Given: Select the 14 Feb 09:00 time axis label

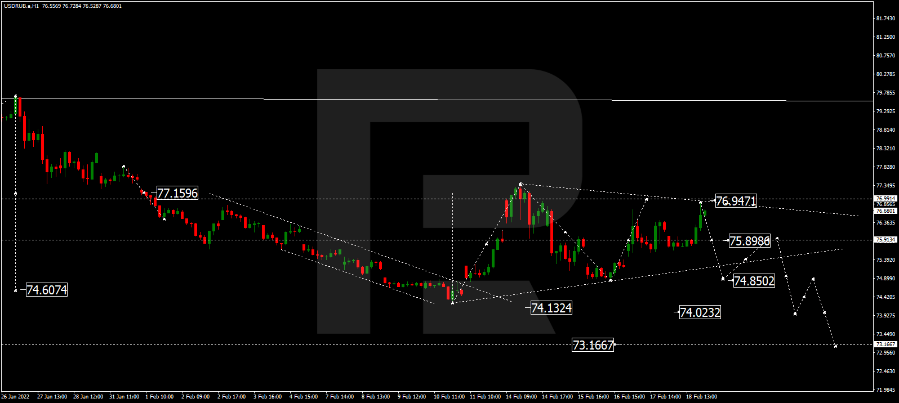Looking at the screenshot, I should (x=521, y=397).
